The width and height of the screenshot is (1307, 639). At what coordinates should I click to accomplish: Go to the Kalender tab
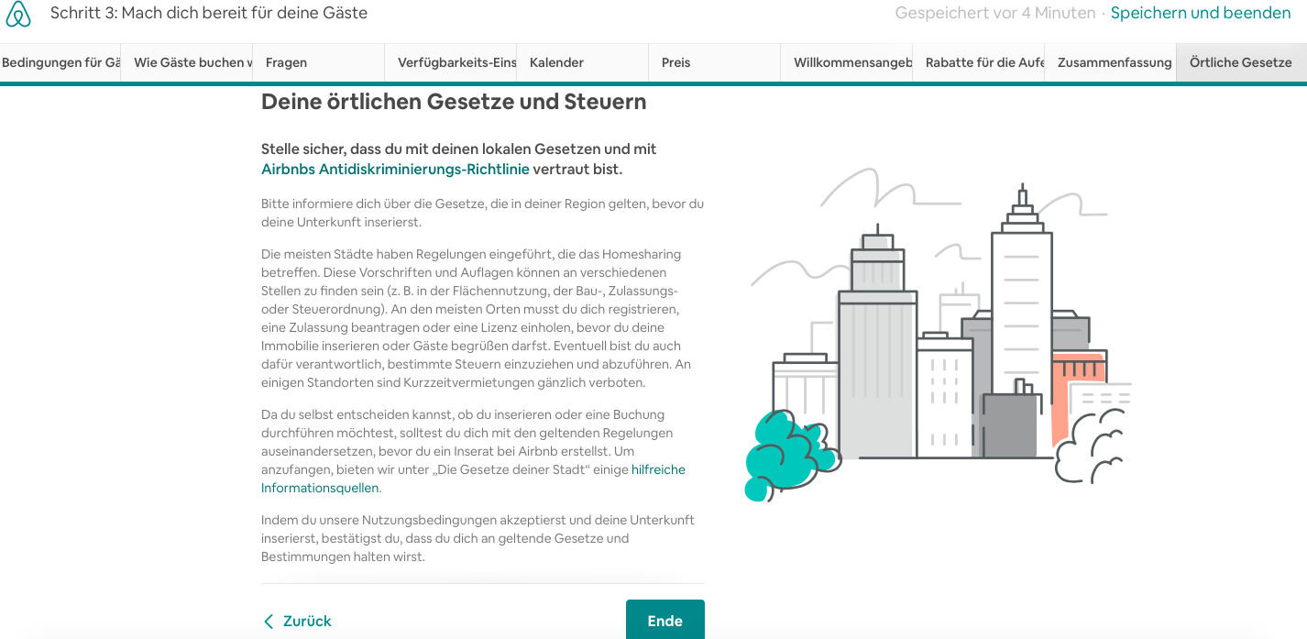click(x=582, y=62)
